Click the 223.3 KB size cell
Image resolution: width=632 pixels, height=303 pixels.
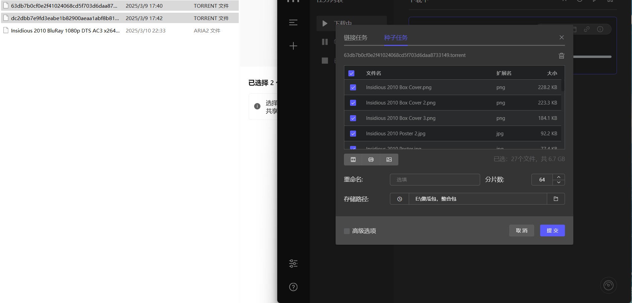coord(548,103)
